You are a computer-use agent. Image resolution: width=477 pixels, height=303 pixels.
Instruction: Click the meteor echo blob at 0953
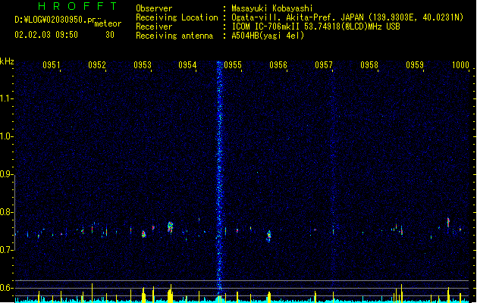coord(143,234)
